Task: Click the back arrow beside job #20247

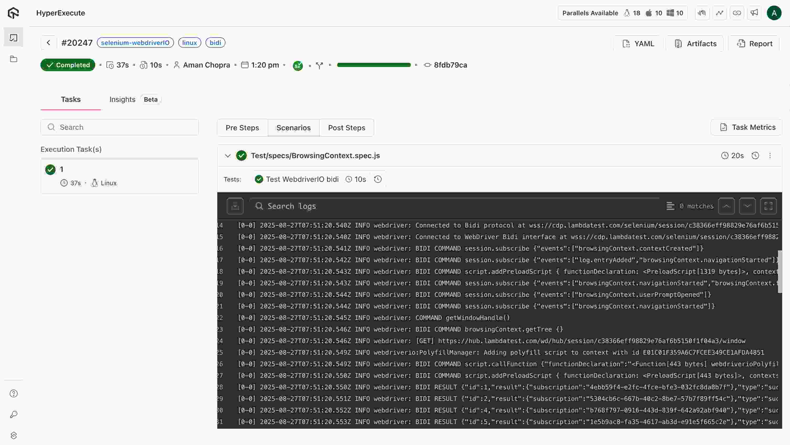Action: 49,43
